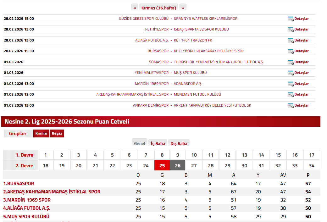Click details icon for Güzide Gebze Spor match
Viewport: 327px width, 222px height.
coord(291,19)
